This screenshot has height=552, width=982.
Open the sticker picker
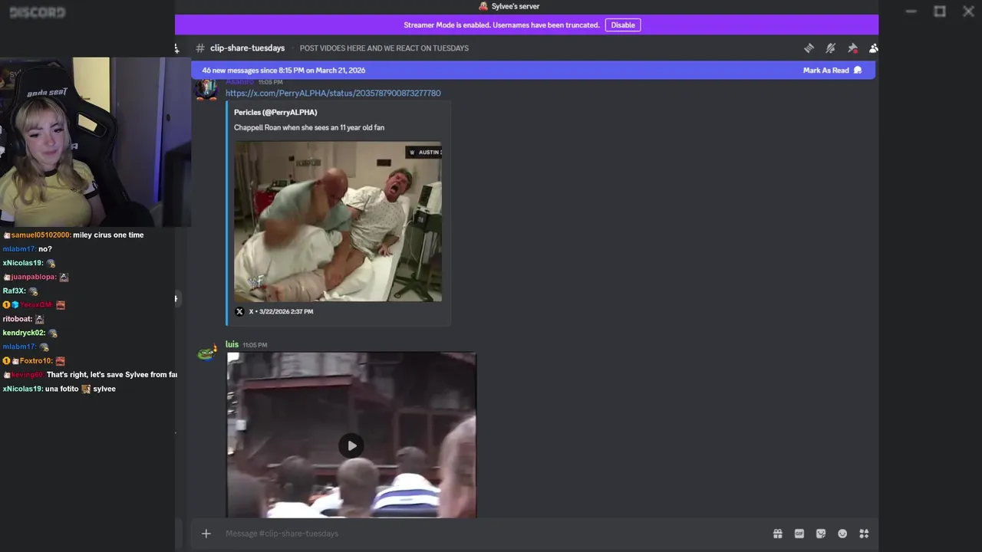click(821, 534)
